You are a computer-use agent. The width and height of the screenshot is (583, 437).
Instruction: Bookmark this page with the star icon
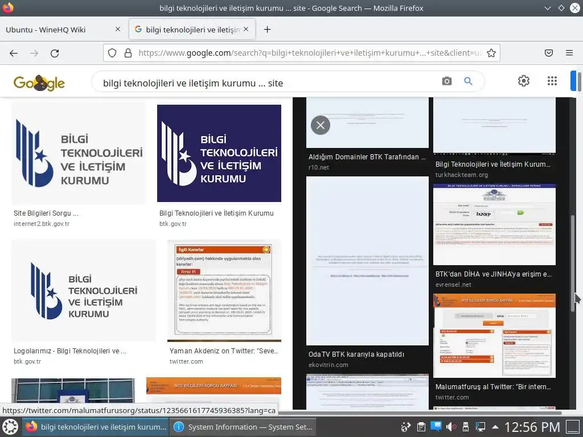491,53
